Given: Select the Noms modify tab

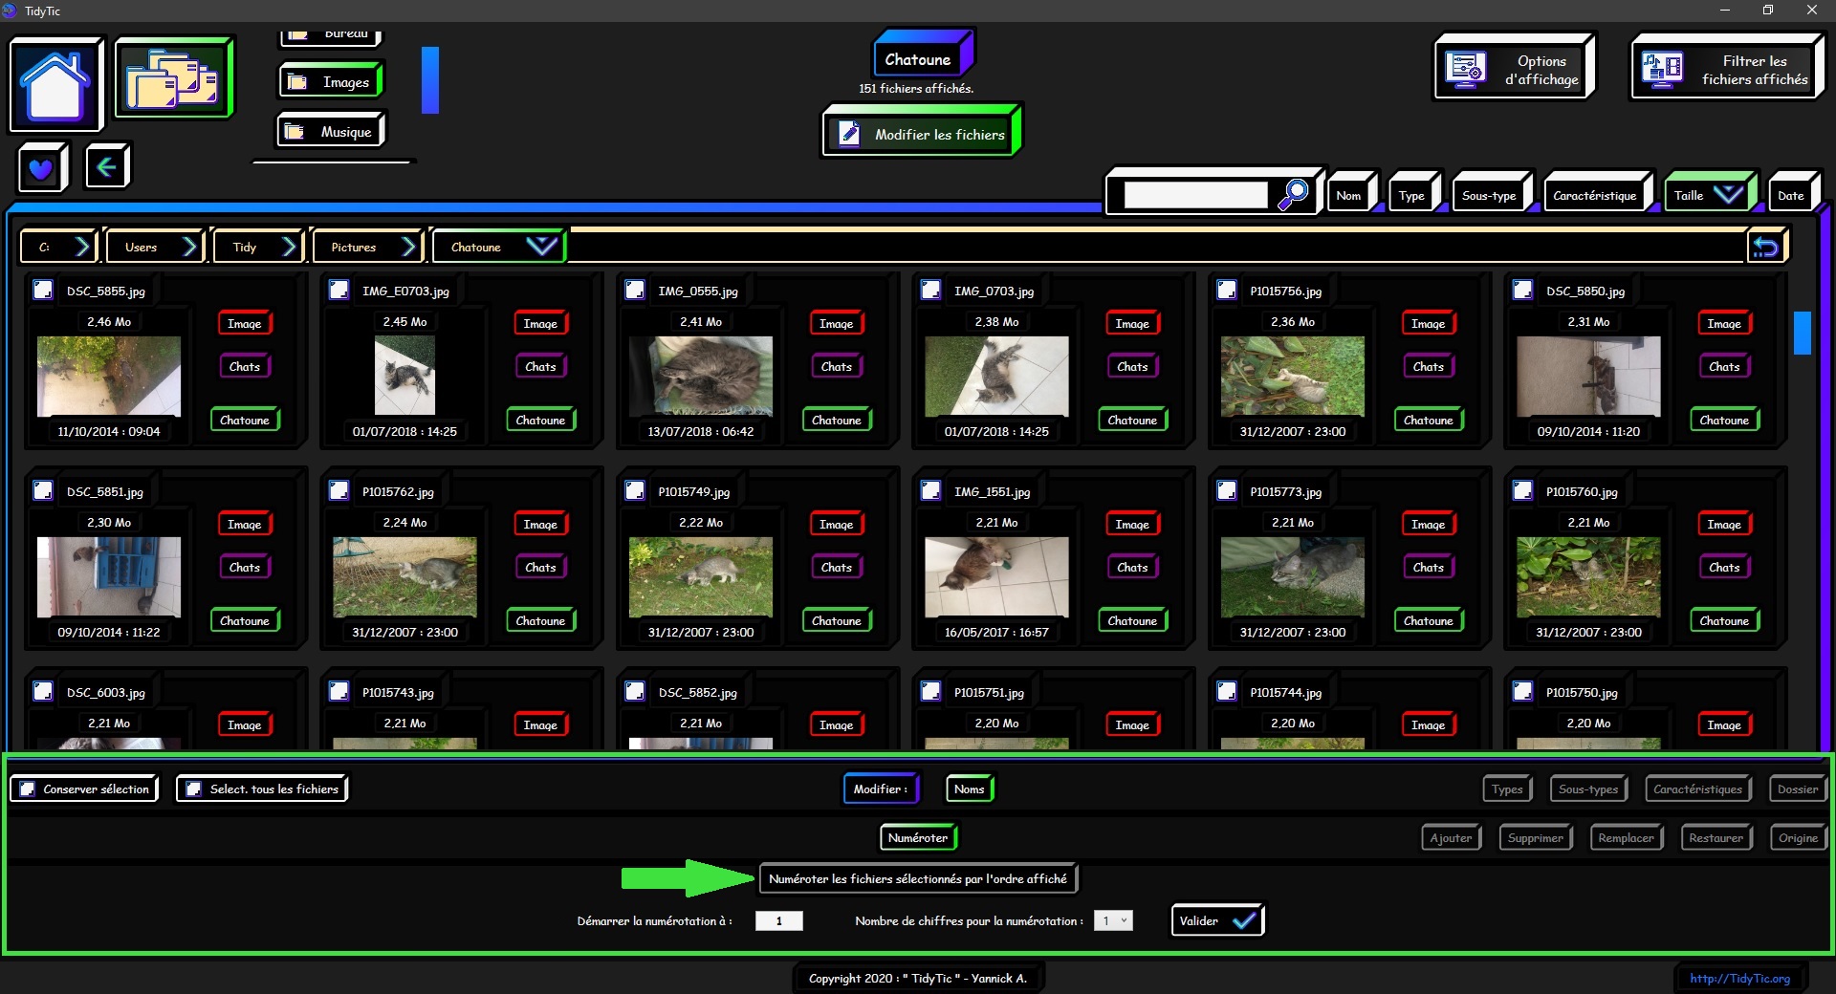Looking at the screenshot, I should point(970,789).
